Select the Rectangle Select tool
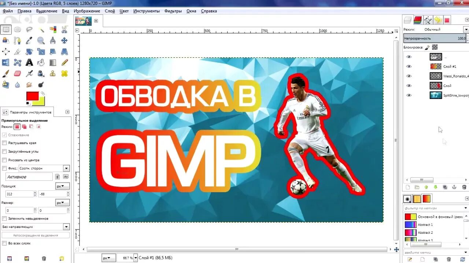 coord(6,30)
